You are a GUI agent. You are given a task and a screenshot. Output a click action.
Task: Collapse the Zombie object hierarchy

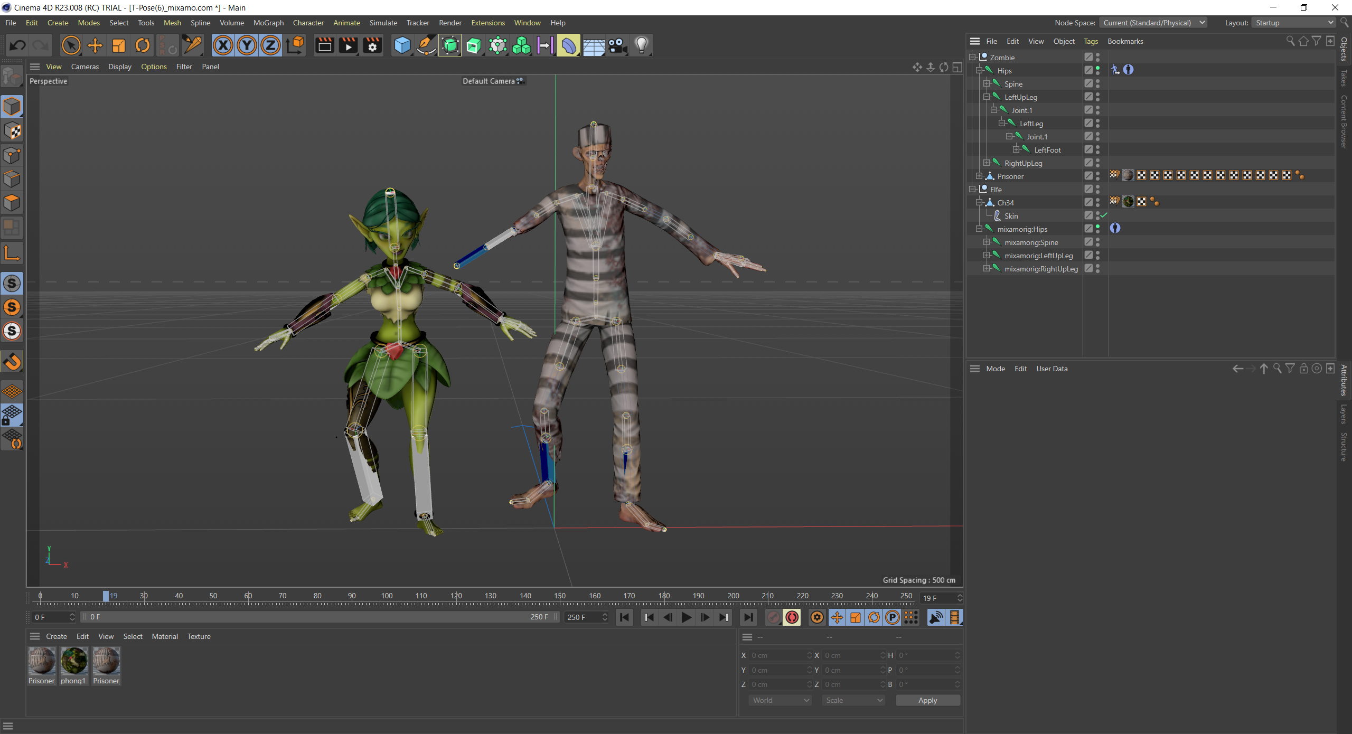click(972, 57)
